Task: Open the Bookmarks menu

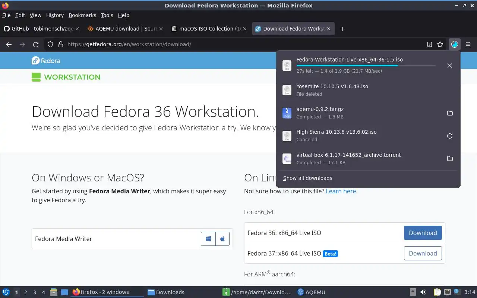Action: point(82,15)
